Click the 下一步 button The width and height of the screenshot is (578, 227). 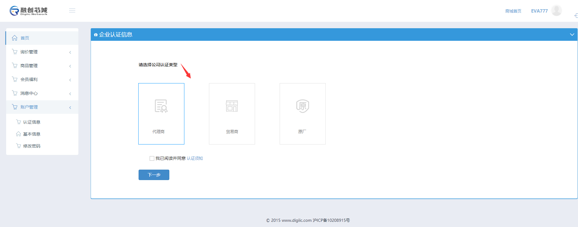(154, 175)
